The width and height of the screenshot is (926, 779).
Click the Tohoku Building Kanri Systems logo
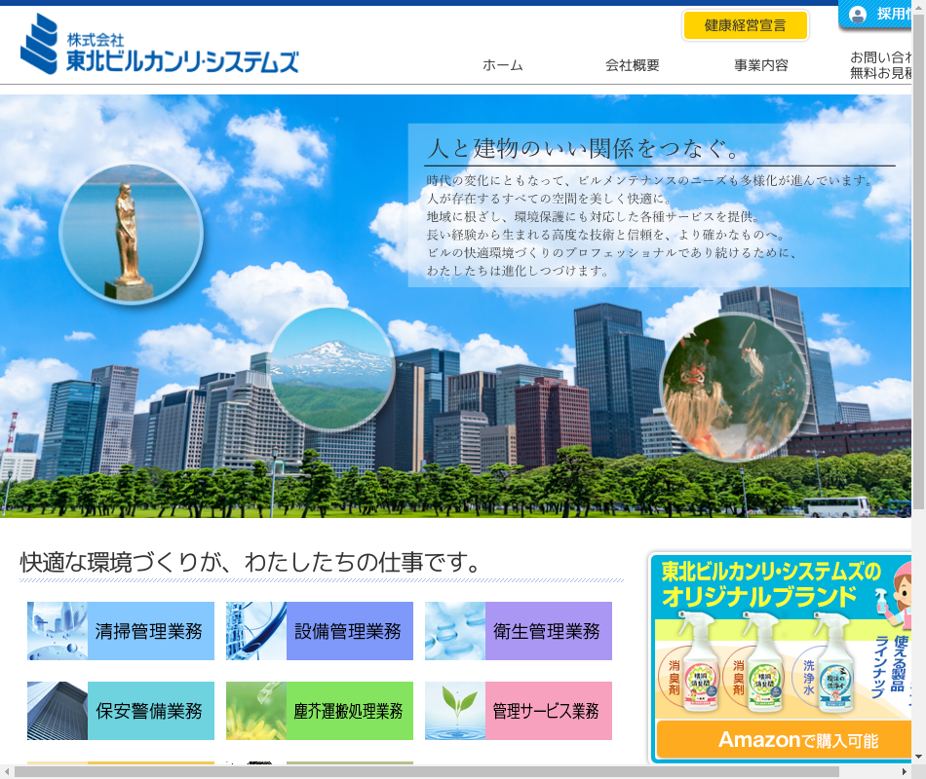(x=159, y=45)
